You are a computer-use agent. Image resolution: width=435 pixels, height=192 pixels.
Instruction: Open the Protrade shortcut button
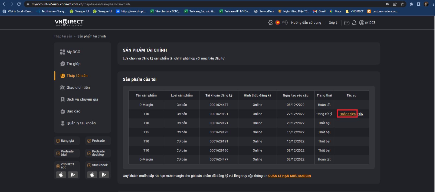pyautogui.click(x=98, y=141)
